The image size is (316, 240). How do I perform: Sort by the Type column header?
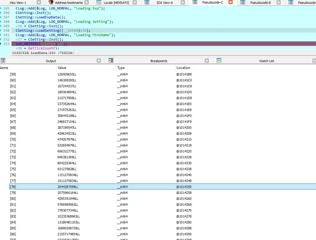[x=121, y=68]
